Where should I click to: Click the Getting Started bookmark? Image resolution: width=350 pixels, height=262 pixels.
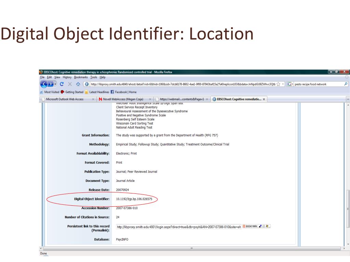tap(72, 92)
